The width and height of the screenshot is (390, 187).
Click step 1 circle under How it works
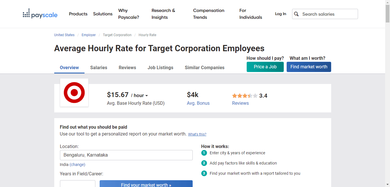coord(204,153)
